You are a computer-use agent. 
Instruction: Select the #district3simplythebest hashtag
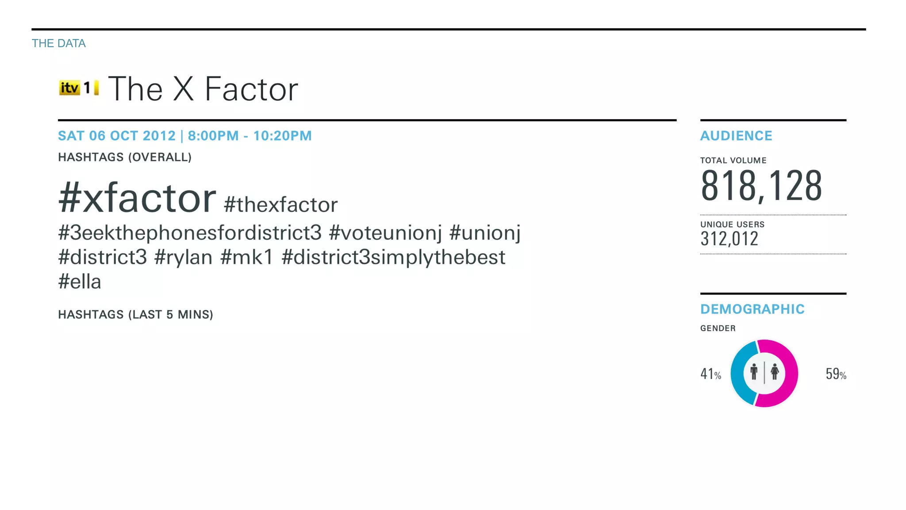coord(393,257)
